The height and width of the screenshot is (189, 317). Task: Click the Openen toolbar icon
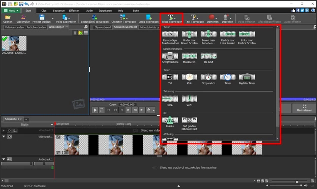(x=8, y=19)
